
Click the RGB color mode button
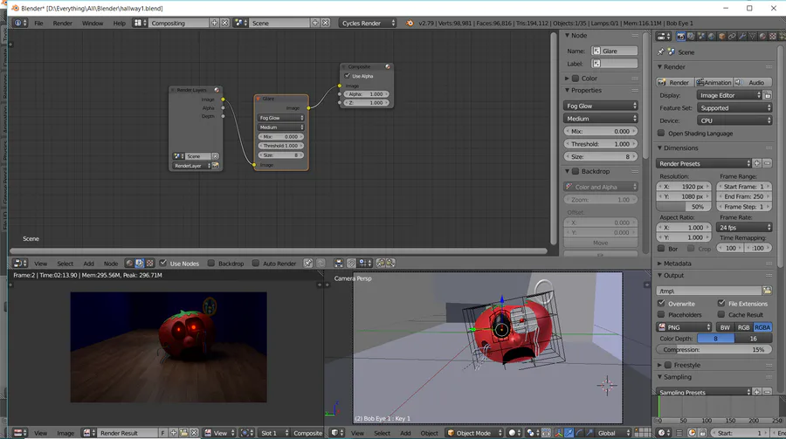point(743,327)
